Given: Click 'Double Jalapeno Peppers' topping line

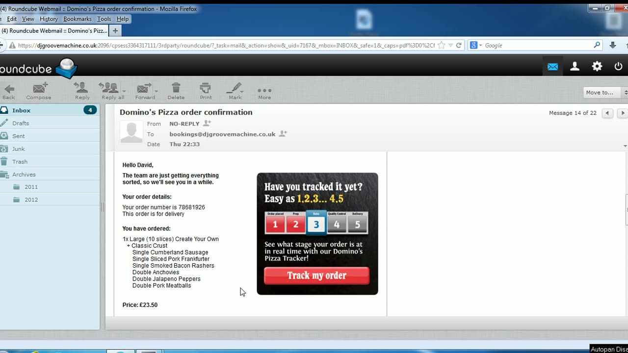Looking at the screenshot, I should (x=166, y=279).
